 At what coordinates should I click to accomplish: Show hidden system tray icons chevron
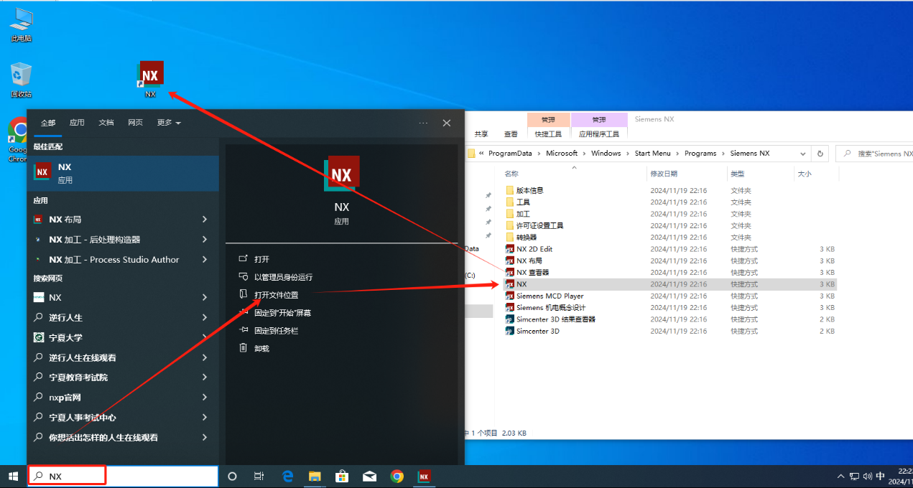pos(841,476)
